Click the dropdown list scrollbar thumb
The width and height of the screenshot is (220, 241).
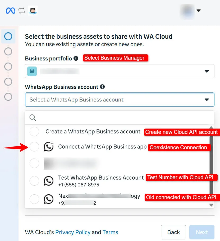(211, 164)
